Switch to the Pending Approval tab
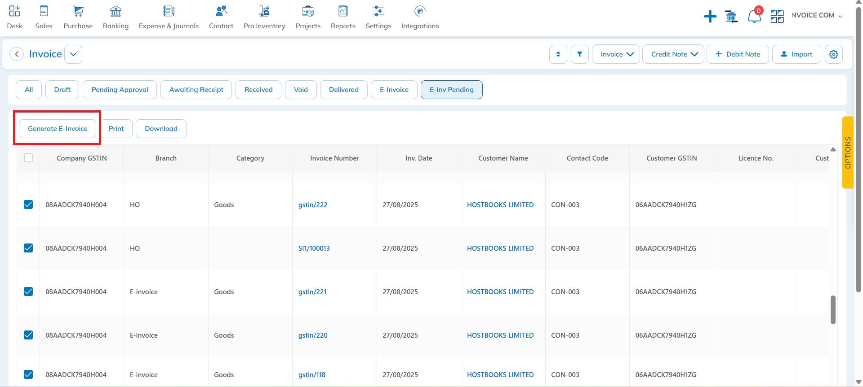The width and height of the screenshot is (863, 387). (120, 90)
